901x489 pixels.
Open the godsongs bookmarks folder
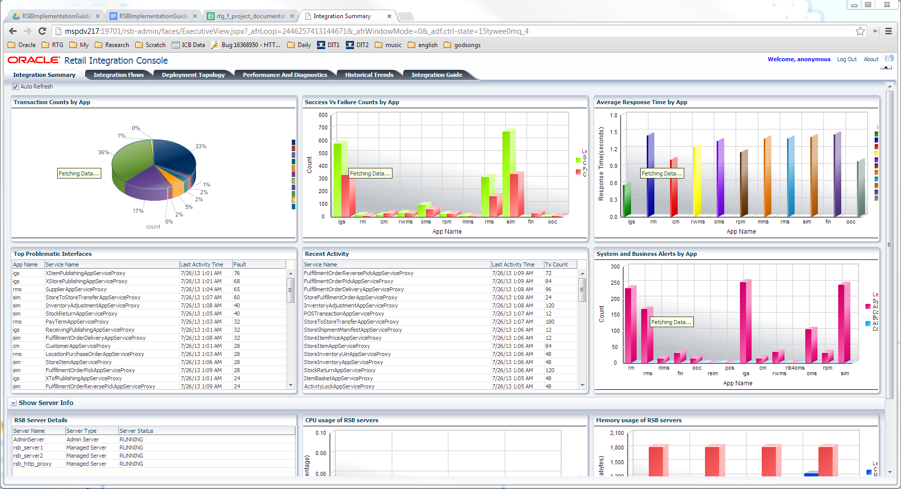pyautogui.click(x=462, y=45)
